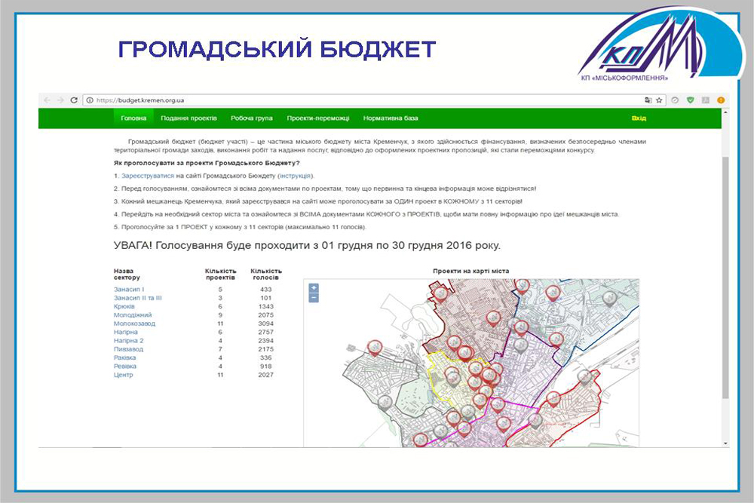Click the green shield extension icon
Screen dimensions: 754x503
[690, 100]
